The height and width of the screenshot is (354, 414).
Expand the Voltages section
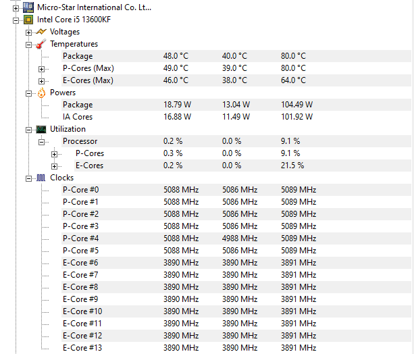coord(28,32)
